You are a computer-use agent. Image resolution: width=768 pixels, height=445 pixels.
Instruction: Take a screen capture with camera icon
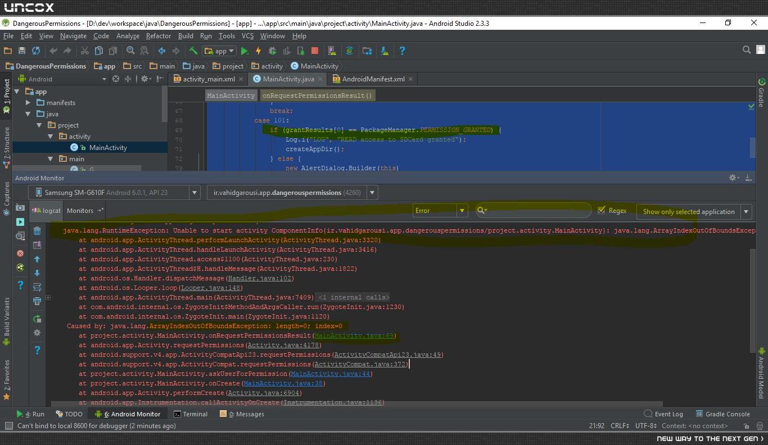[20, 207]
